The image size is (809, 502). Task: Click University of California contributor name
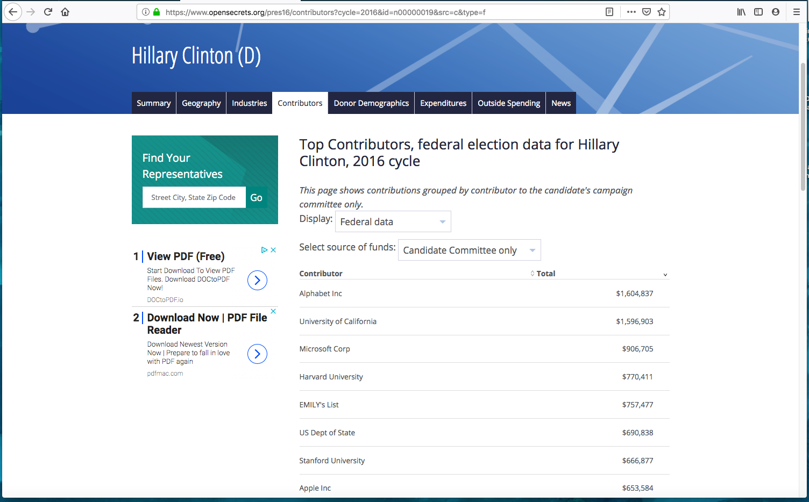pyautogui.click(x=338, y=321)
